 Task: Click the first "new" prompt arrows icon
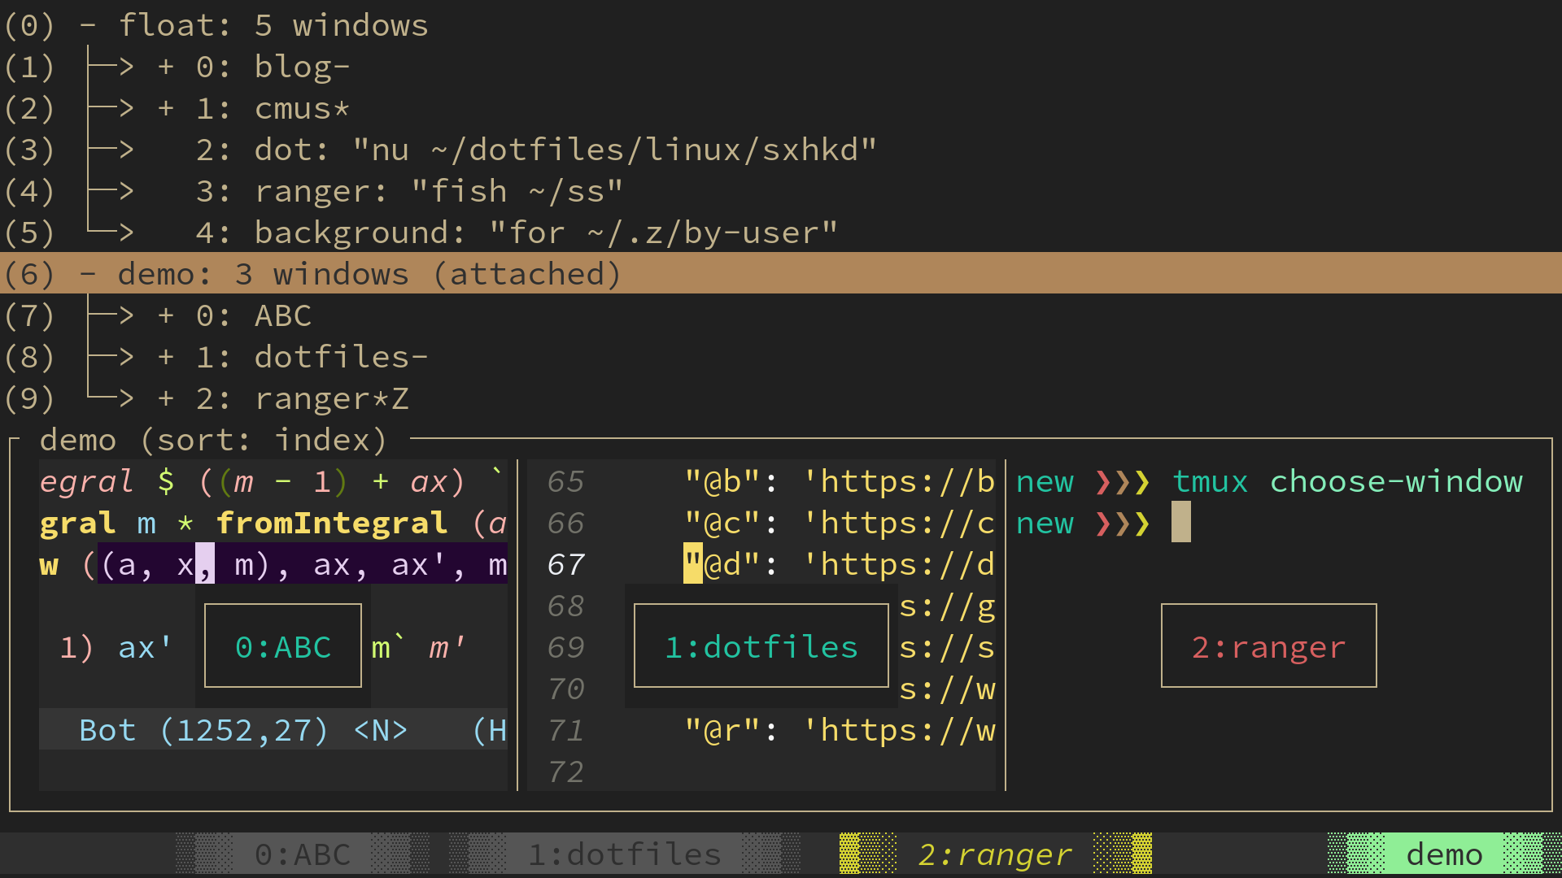1123,482
